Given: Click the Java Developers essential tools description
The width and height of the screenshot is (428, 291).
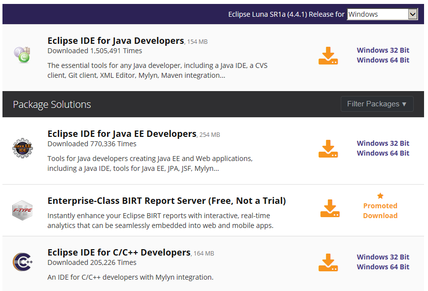Looking at the screenshot, I should (157, 70).
